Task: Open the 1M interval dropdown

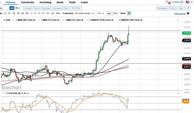Action: [101, 13]
